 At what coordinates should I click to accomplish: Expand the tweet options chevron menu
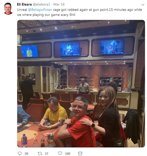pyautogui.click(x=143, y=5)
